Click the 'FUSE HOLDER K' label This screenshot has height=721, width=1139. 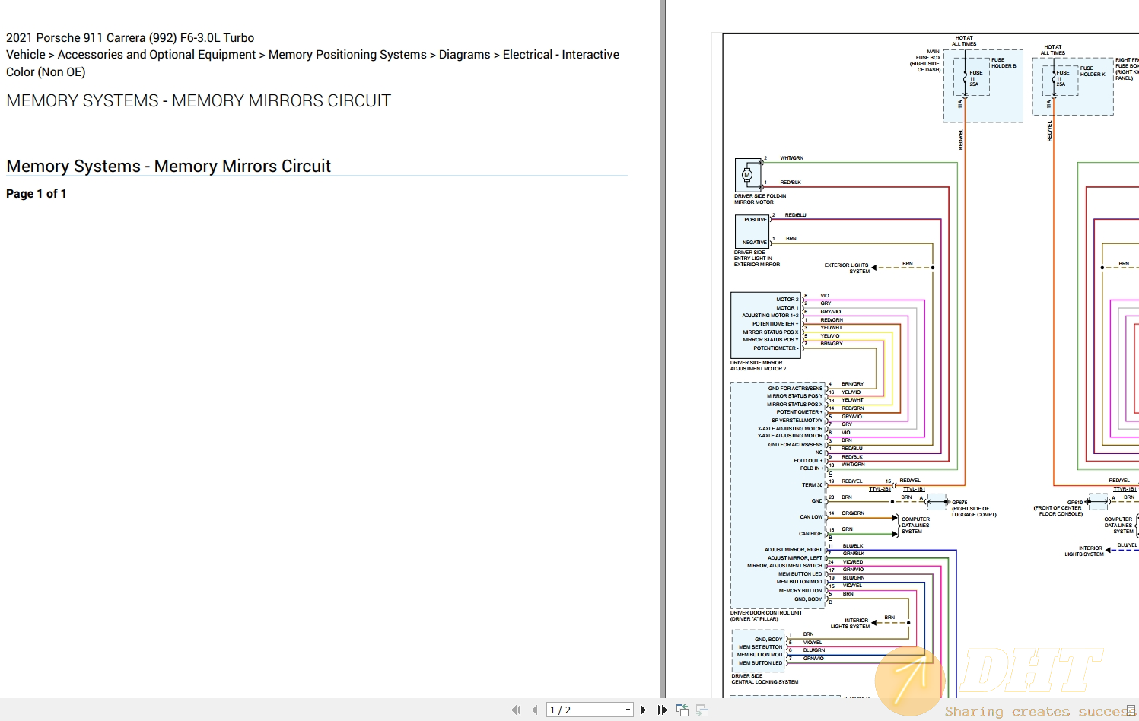1093,71
